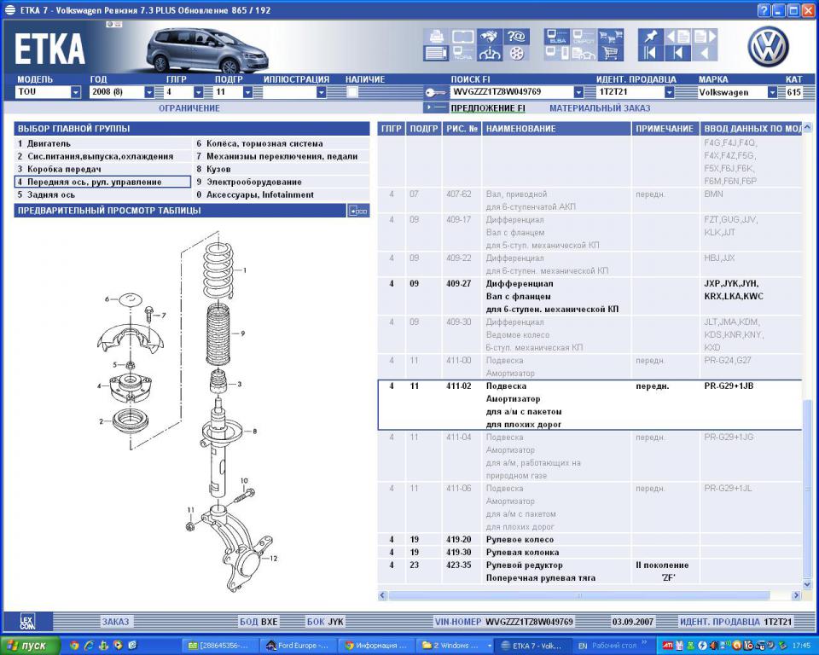Image resolution: width=819 pixels, height=655 pixels.
Task: Select group 9 Электрооборудование
Action: coord(281,182)
